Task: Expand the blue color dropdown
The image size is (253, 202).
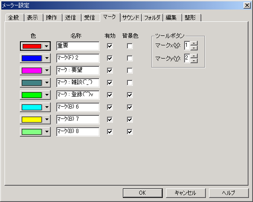Action: 47,58
